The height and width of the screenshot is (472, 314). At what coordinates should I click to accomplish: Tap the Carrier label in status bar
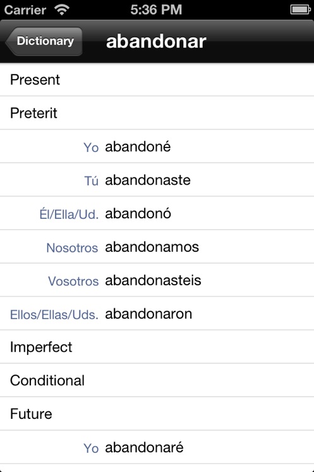point(25,10)
